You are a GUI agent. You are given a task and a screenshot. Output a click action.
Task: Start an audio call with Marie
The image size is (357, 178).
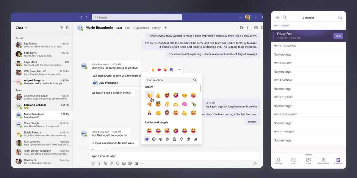point(248,28)
